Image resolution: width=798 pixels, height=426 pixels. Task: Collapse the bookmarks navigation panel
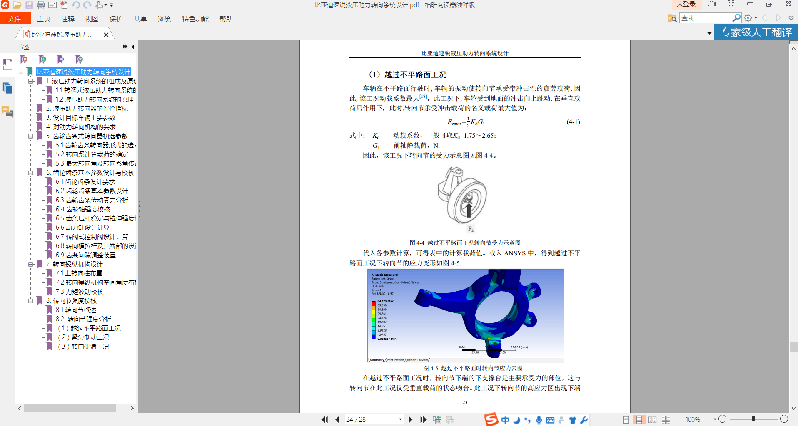point(133,47)
